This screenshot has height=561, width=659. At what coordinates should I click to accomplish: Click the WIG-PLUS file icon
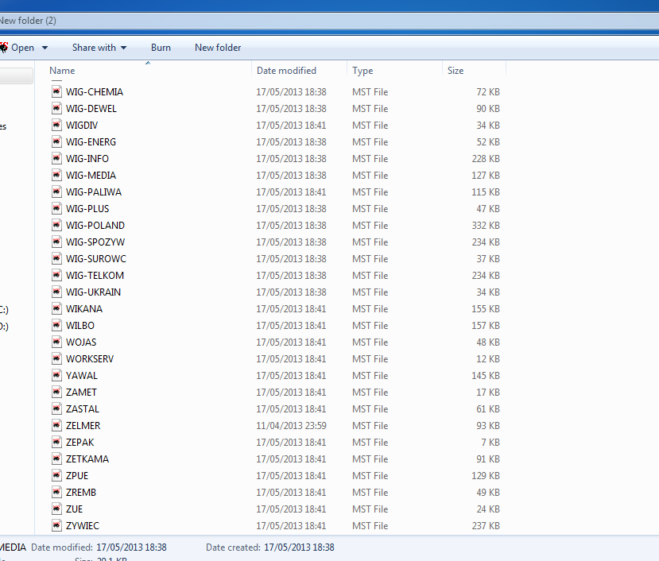[56, 208]
